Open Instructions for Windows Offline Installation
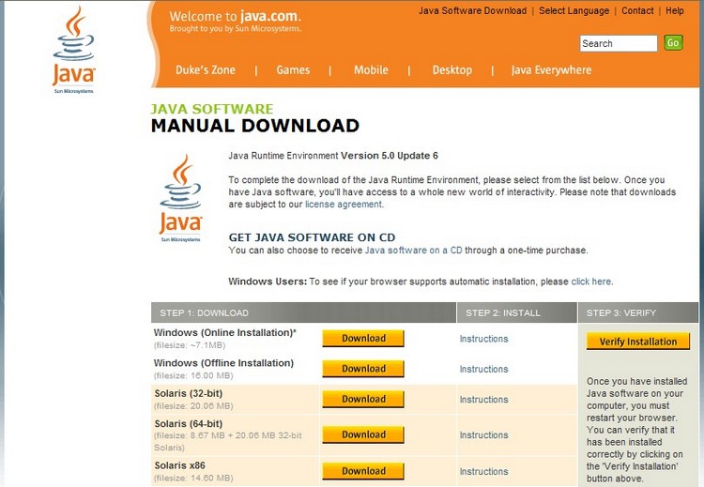The width and height of the screenshot is (704, 487). tap(483, 369)
